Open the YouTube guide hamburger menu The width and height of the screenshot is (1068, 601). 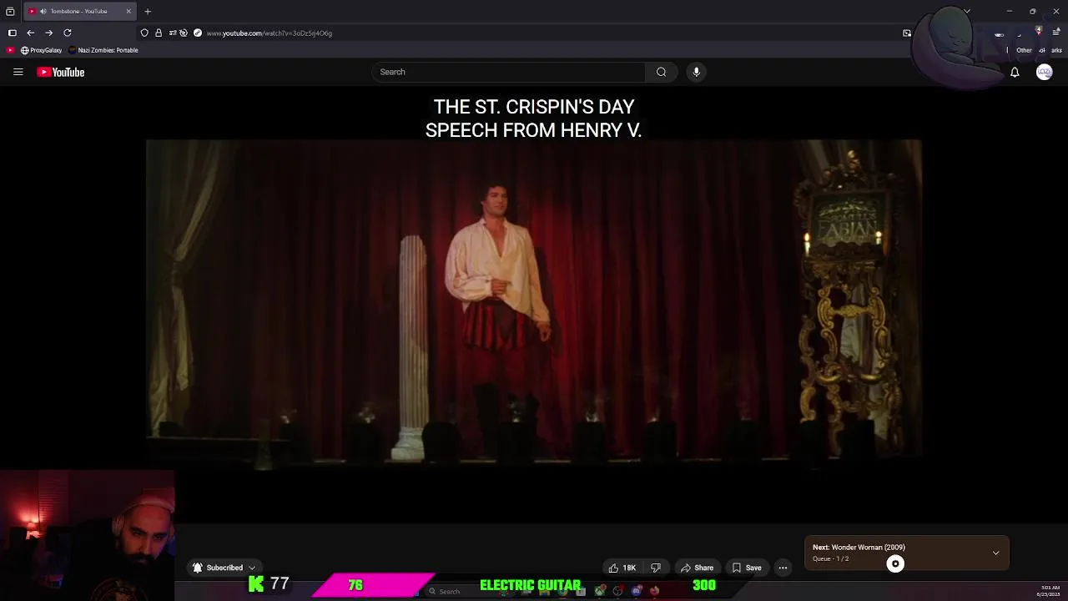pyautogui.click(x=18, y=72)
